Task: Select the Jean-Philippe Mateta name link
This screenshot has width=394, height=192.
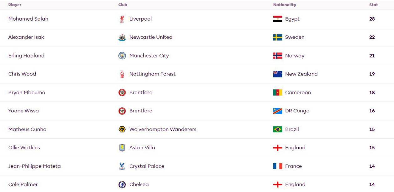Action: tap(34, 166)
